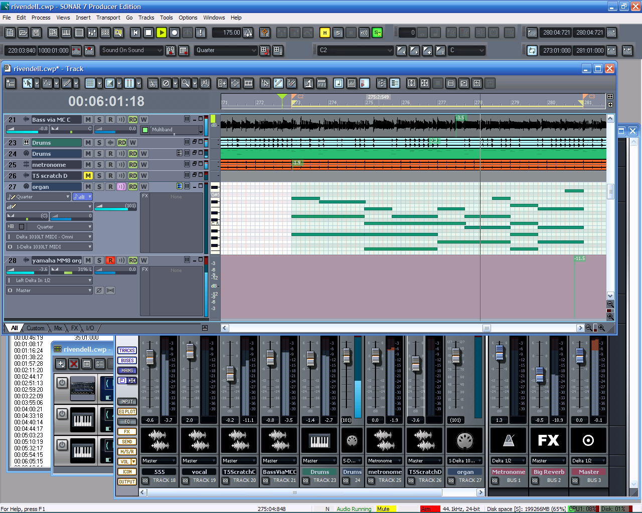Click the M/S/R button in the console
Image resolution: width=642 pixels, height=513 pixels.
point(127,452)
